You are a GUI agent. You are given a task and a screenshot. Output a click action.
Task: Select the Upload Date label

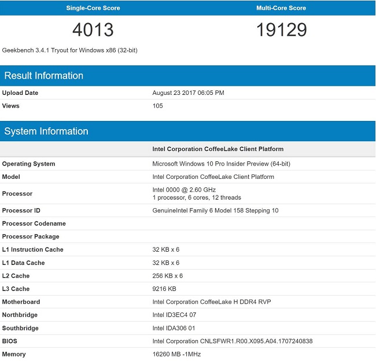[x=20, y=93]
